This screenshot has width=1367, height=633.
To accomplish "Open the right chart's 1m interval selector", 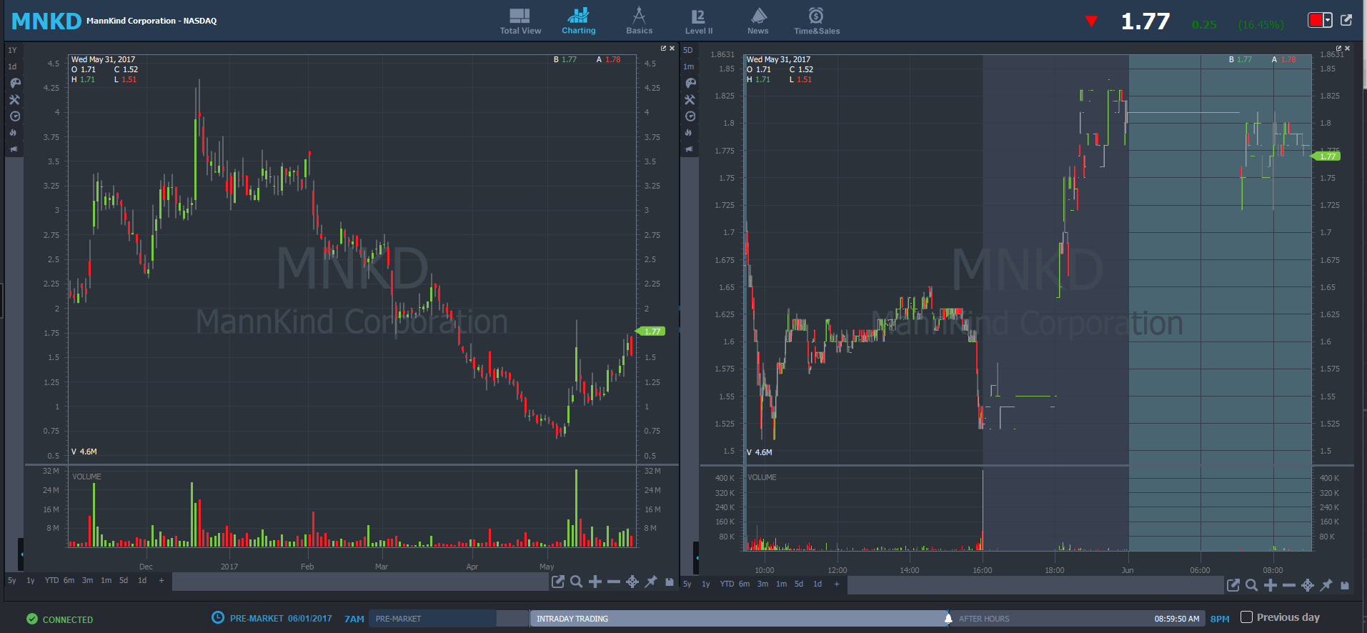I will point(688,66).
